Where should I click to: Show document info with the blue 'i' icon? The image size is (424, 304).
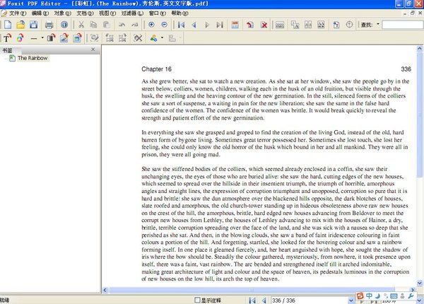tap(64, 25)
